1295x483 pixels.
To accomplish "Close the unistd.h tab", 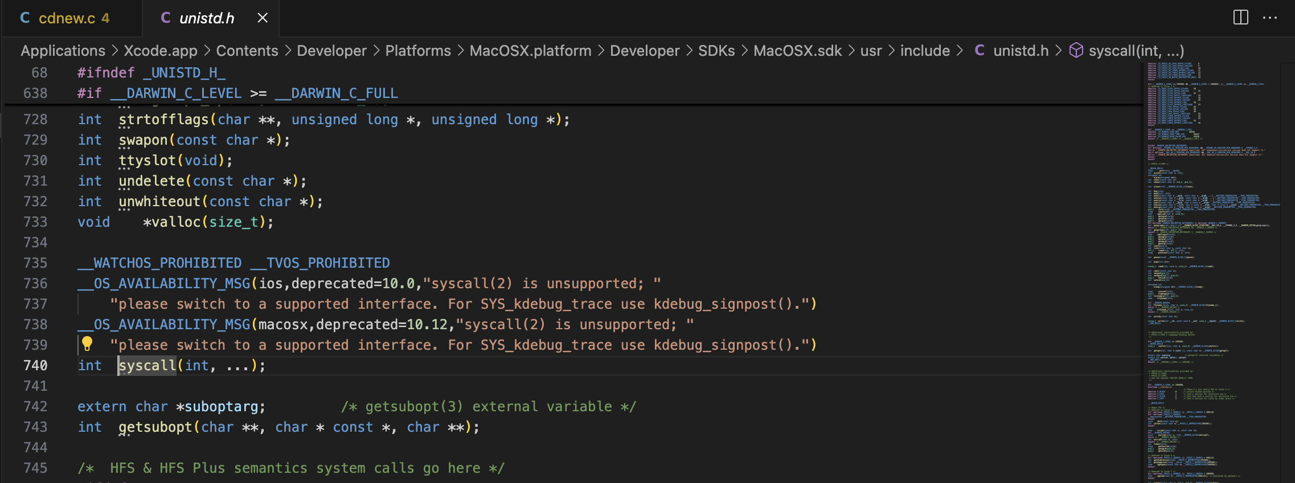I will 263,18.
